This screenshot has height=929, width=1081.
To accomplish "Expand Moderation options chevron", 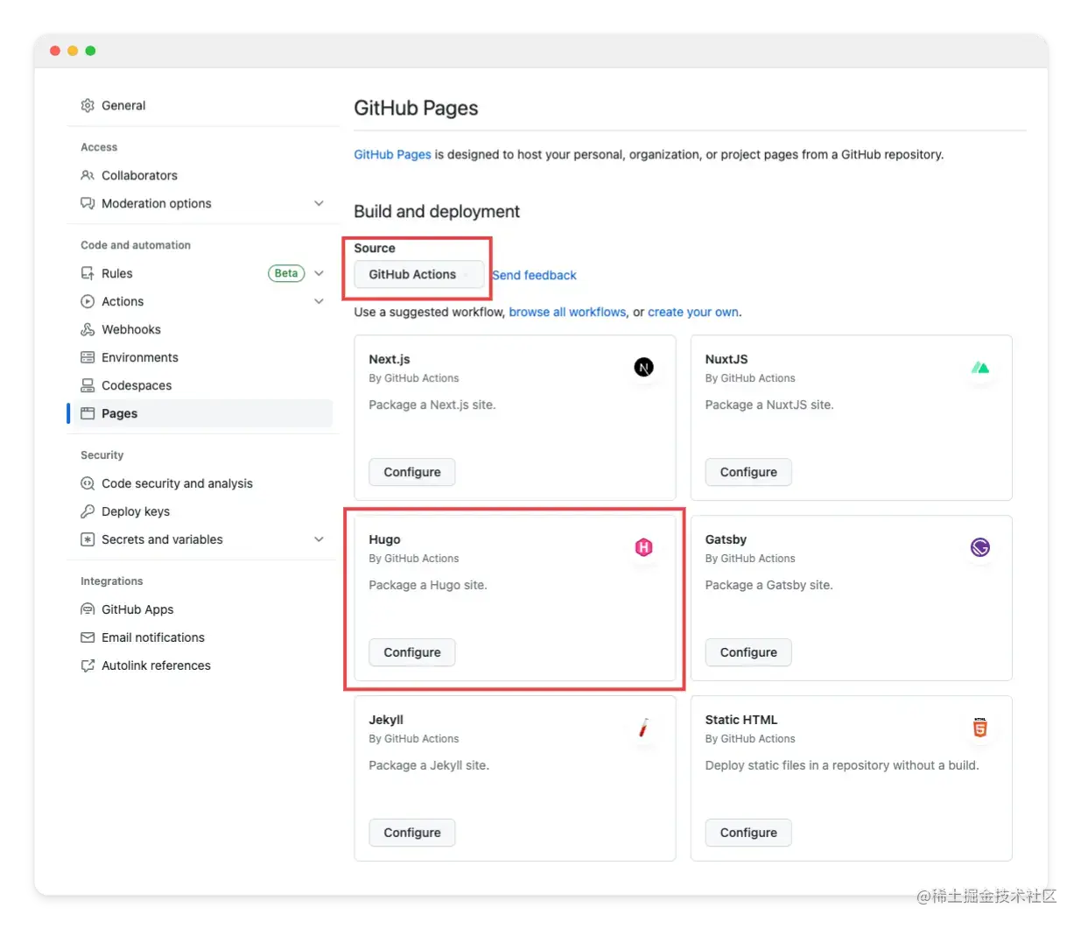I will tap(319, 204).
